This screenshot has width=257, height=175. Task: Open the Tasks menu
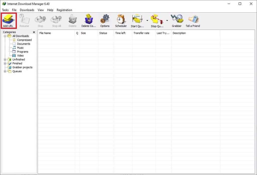[x=5, y=10]
